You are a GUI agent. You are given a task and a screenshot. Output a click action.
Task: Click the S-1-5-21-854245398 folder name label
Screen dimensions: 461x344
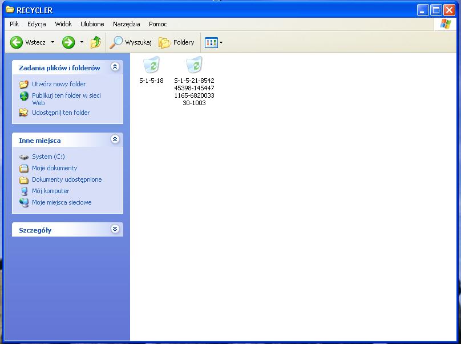[x=195, y=92]
